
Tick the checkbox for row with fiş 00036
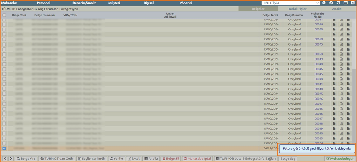tap(4, 114)
